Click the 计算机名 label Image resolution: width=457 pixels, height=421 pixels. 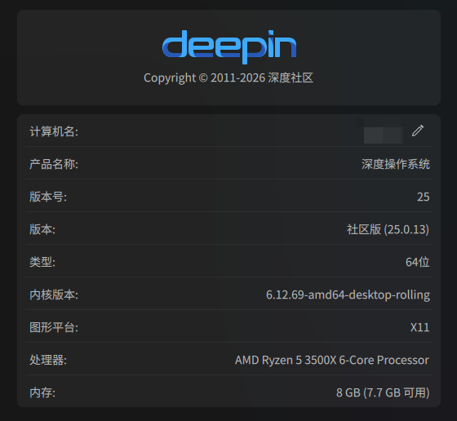coord(54,131)
